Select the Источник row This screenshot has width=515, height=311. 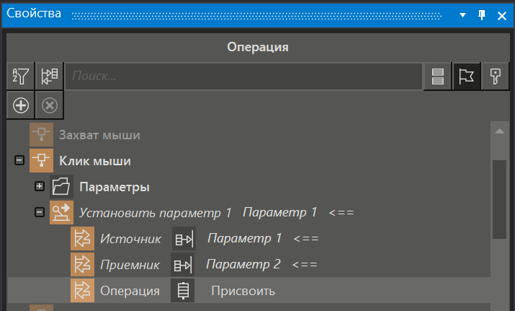pos(130,239)
